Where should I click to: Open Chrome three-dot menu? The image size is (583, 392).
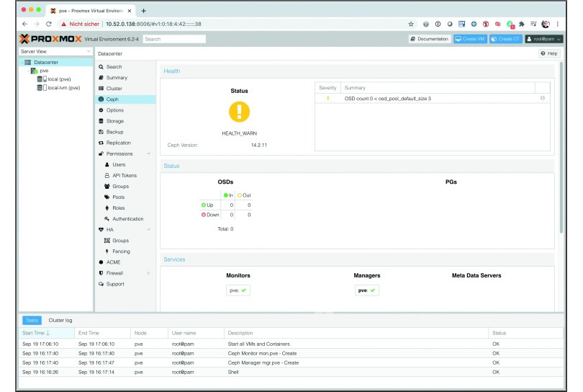tap(557, 24)
